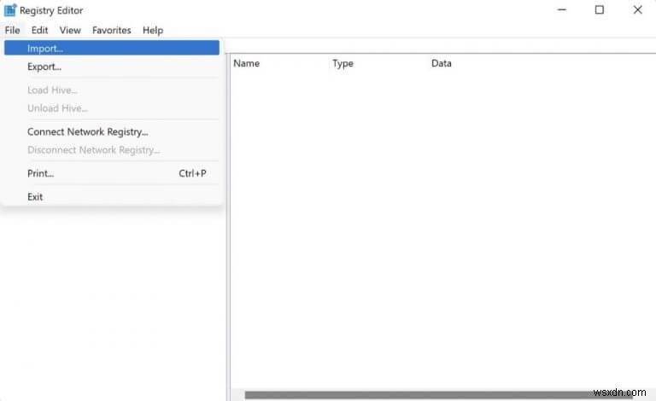
Task: Choose Import... from the File menu
Action: 112,48
